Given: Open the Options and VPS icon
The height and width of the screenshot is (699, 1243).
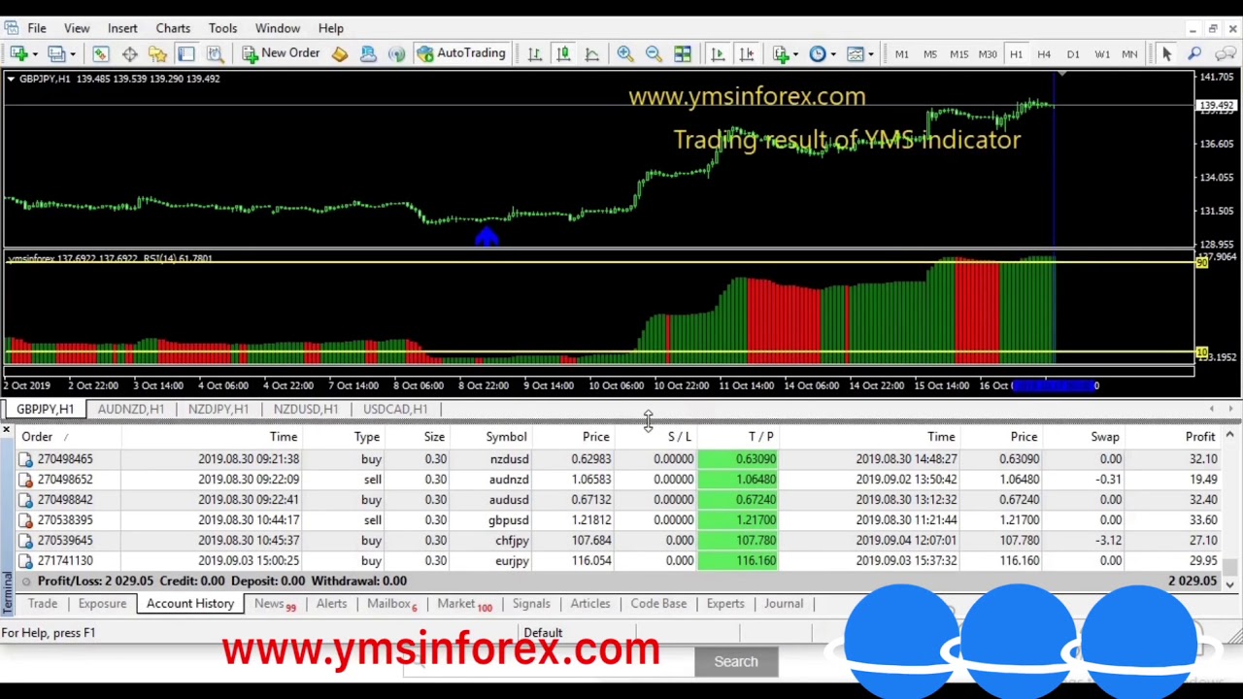Looking at the screenshot, I should pos(368,53).
